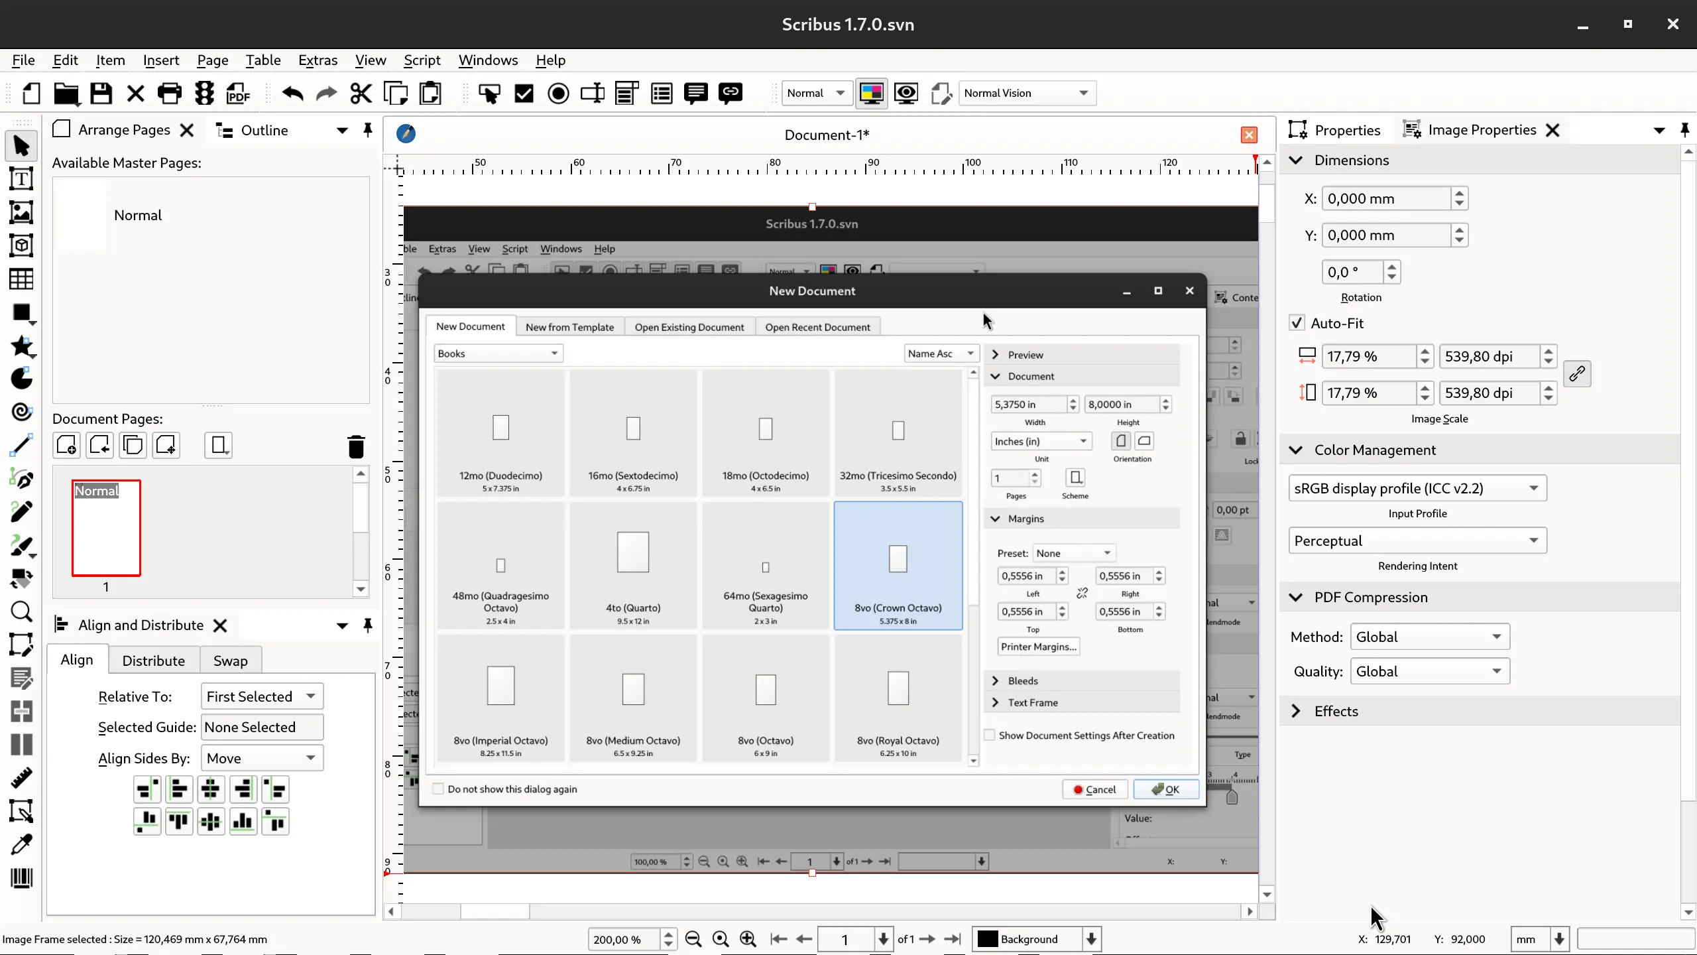Toggle the preview mode eye button
This screenshot has width=1697, height=955.
coord(906,94)
